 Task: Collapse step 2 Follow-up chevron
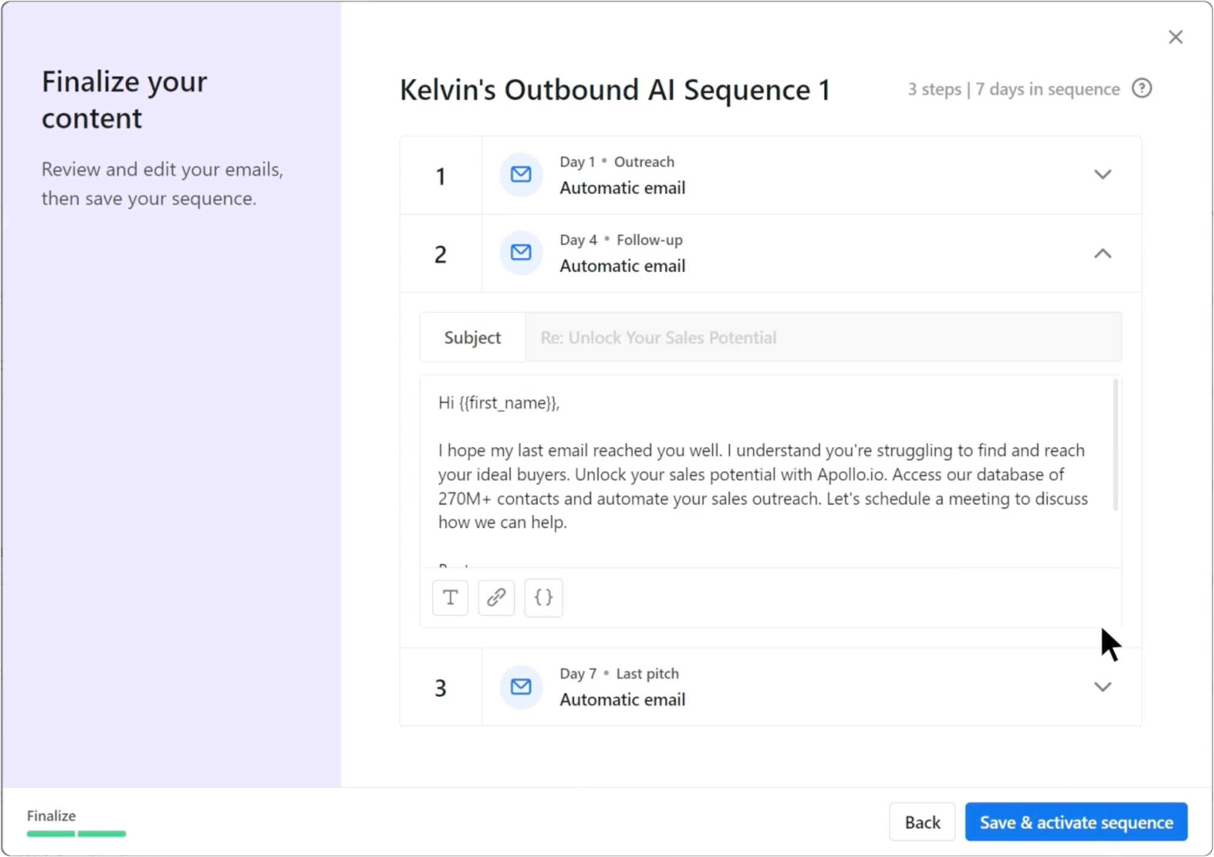tap(1103, 254)
